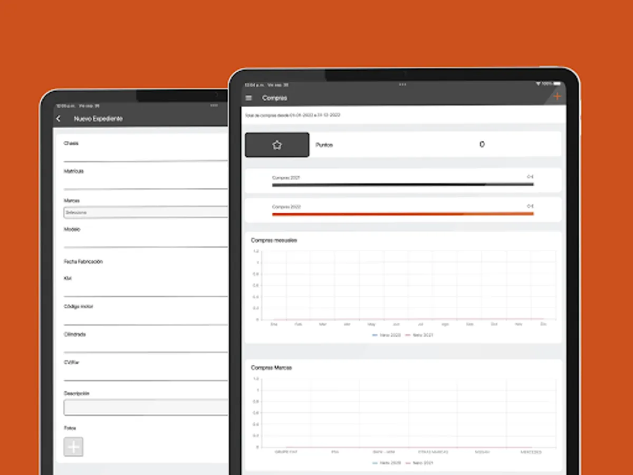Toggle Neto 2021 legend in Compras Marcas chart
Viewport: 633px width, 475px height.
[419, 463]
